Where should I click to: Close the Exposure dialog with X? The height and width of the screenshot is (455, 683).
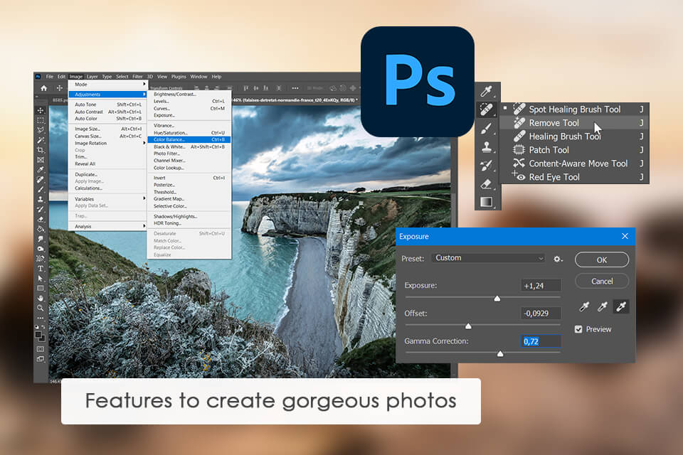click(x=625, y=236)
